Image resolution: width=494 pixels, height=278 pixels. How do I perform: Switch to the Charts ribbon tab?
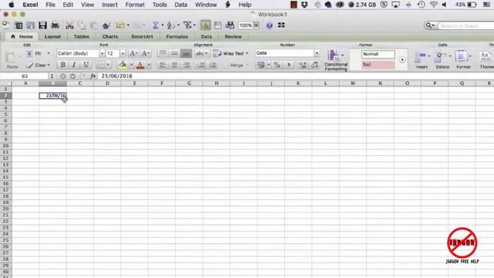click(x=110, y=36)
